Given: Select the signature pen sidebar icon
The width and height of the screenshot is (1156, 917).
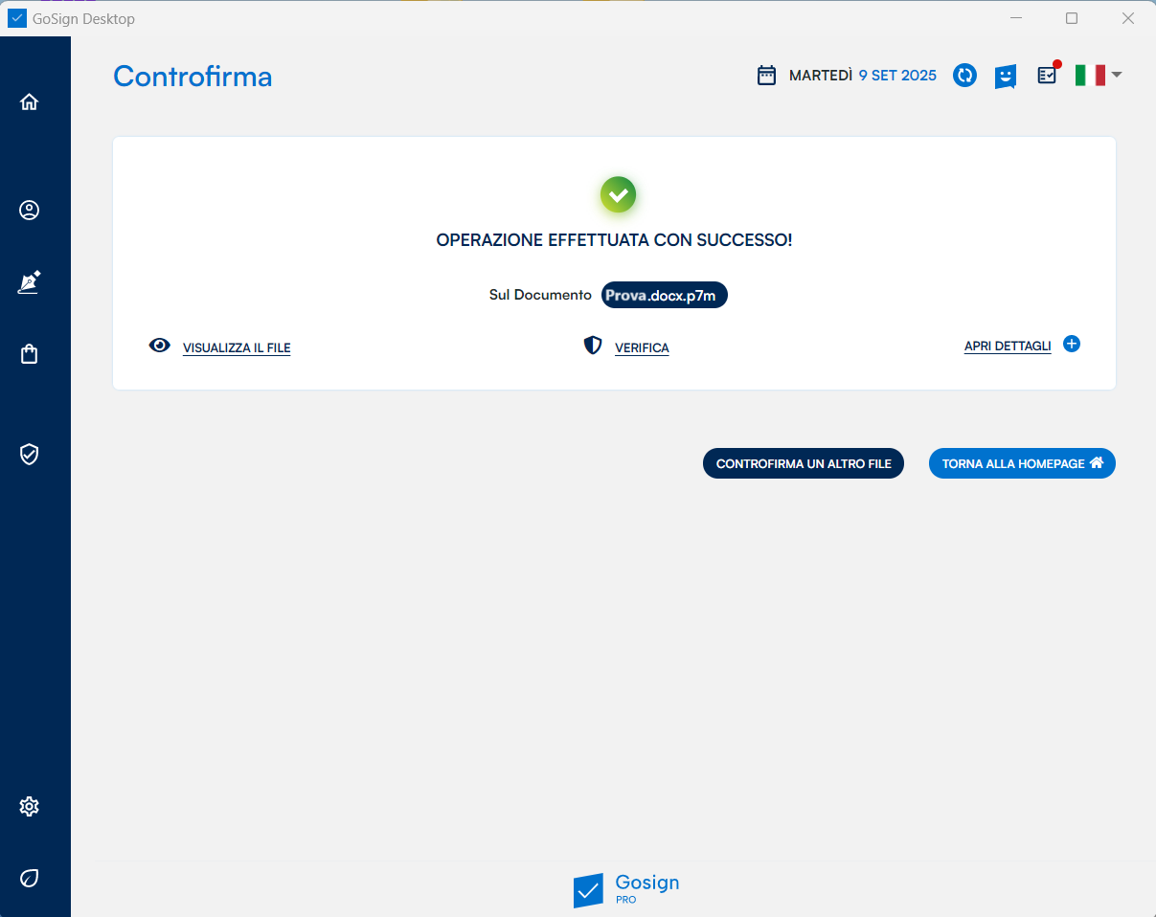Looking at the screenshot, I should click(x=30, y=282).
